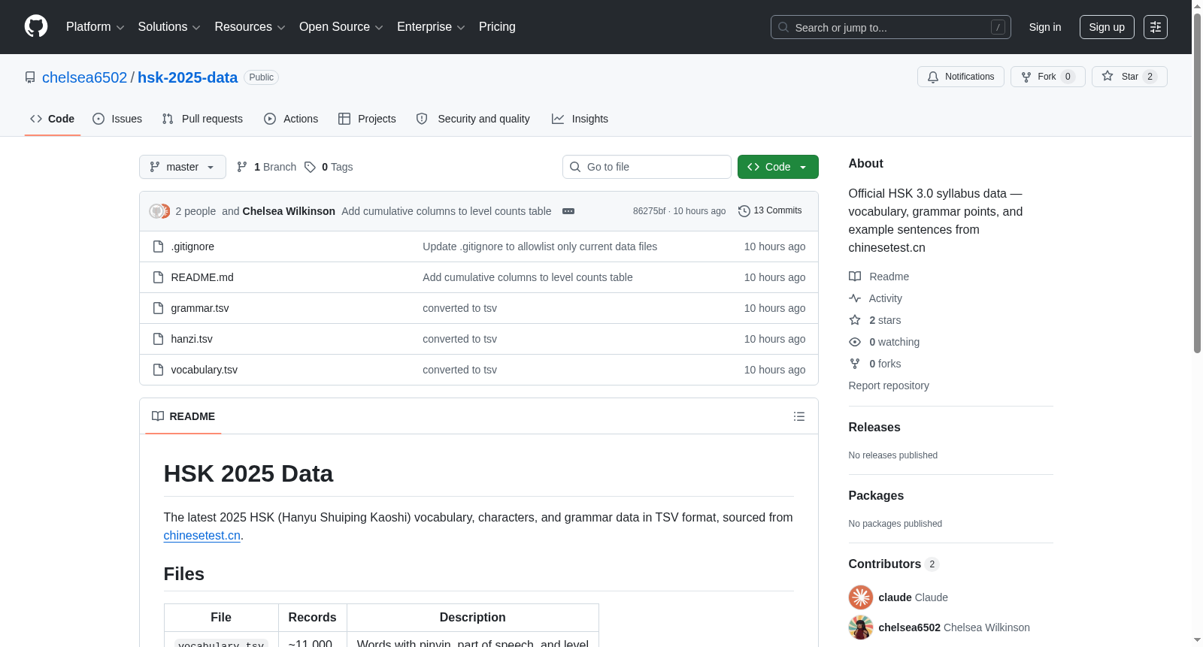Click the fork icon beside 0 forks

coord(855,364)
